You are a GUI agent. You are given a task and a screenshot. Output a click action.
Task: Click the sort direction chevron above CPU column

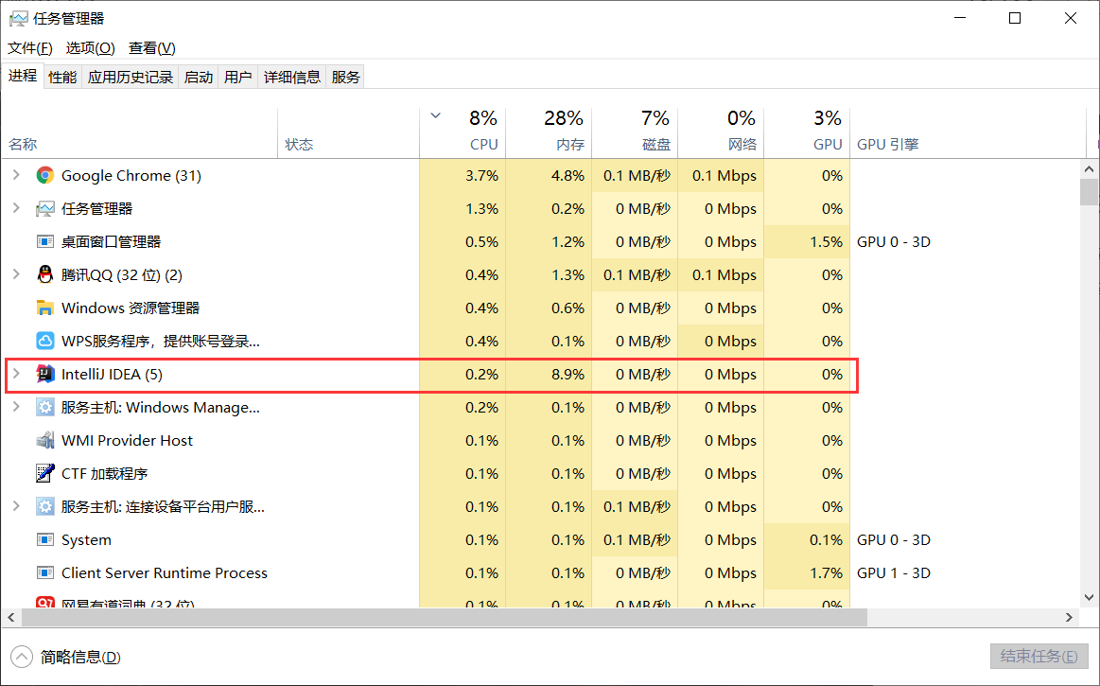coord(436,115)
